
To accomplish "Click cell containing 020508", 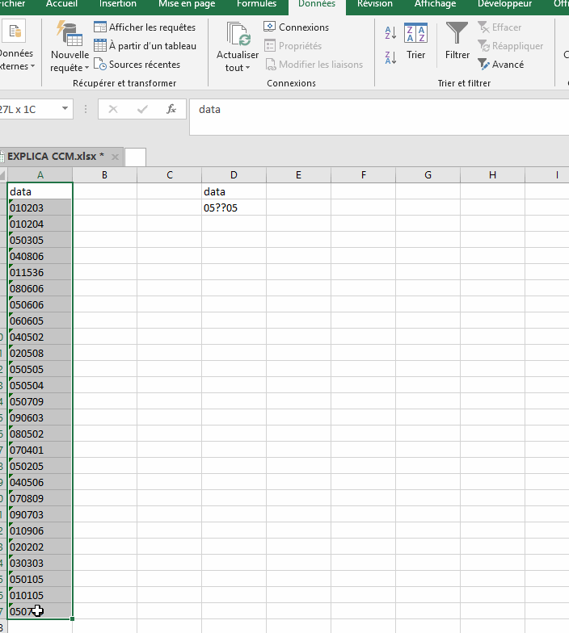I will [x=40, y=353].
